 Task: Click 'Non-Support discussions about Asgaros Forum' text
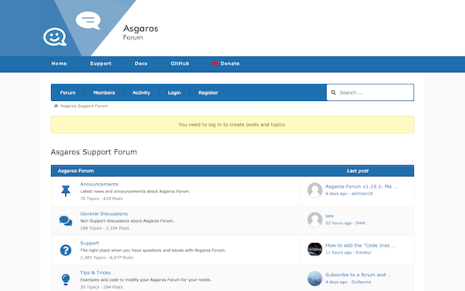pyautogui.click(x=127, y=221)
